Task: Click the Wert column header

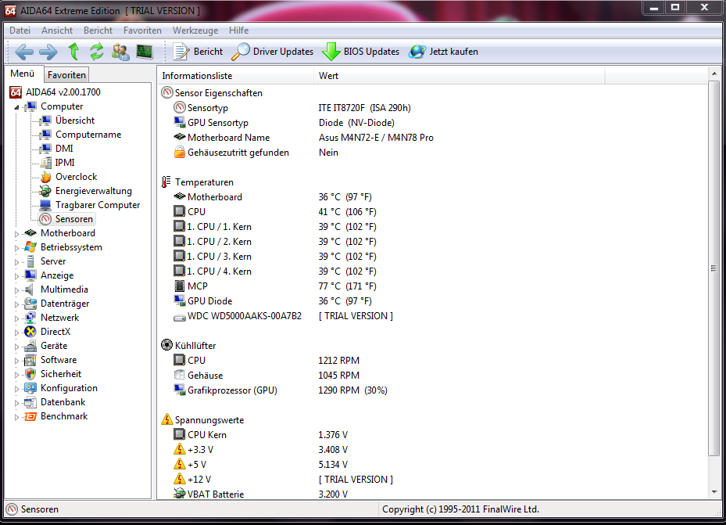Action: point(459,76)
